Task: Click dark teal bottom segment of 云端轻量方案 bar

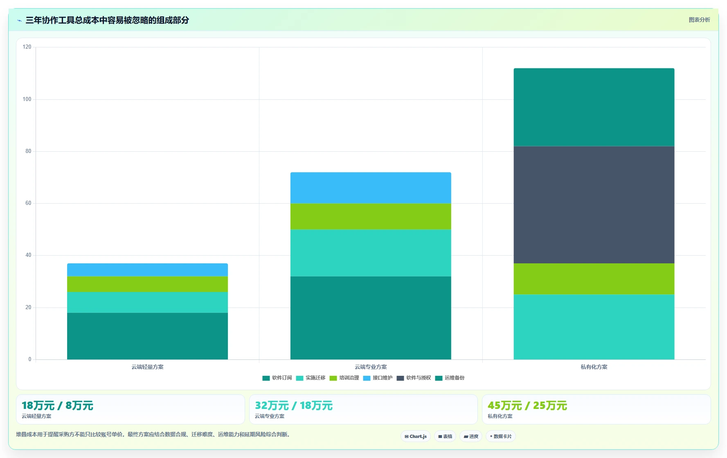Action: point(147,336)
